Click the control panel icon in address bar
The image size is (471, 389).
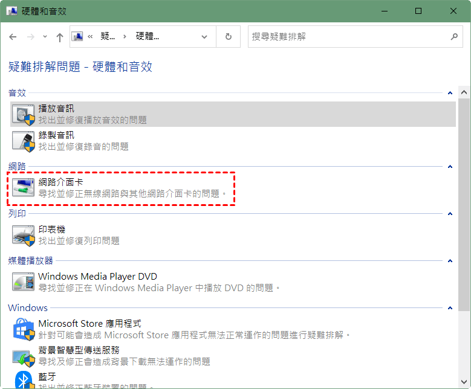click(77, 37)
